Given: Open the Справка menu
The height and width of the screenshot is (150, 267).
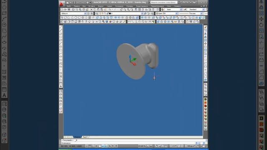Looking at the screenshot, I should tap(177, 6).
